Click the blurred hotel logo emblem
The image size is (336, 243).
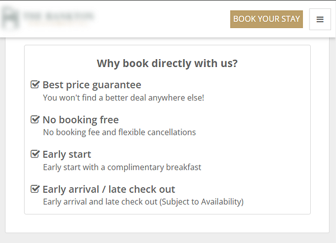click(x=11, y=19)
